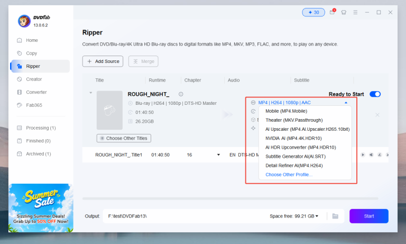Viewport: 406px width, 244px height.
Task: Click the output profile format icon left of MP4 | H264
Action: coord(253,103)
